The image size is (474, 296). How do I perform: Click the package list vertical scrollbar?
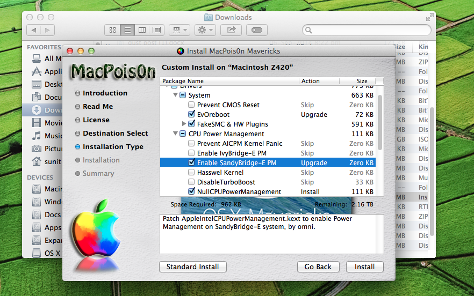pyautogui.click(x=380, y=122)
